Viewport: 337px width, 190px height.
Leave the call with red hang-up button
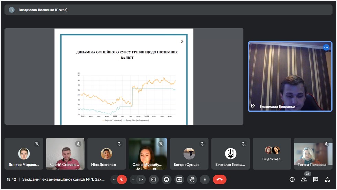(219, 179)
